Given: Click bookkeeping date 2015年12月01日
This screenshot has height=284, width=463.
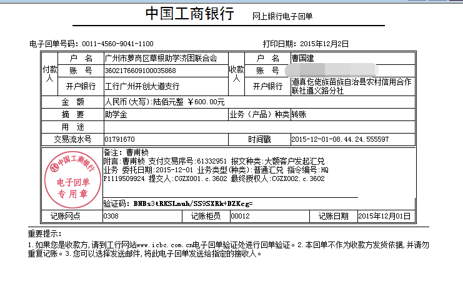Looking at the screenshot, I should tap(384, 216).
